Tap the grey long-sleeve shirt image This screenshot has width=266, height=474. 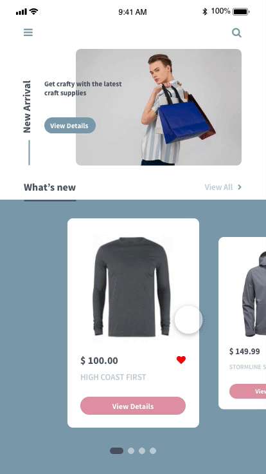(132, 287)
